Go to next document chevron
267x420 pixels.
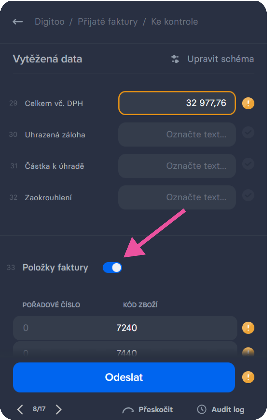pyautogui.click(x=59, y=410)
